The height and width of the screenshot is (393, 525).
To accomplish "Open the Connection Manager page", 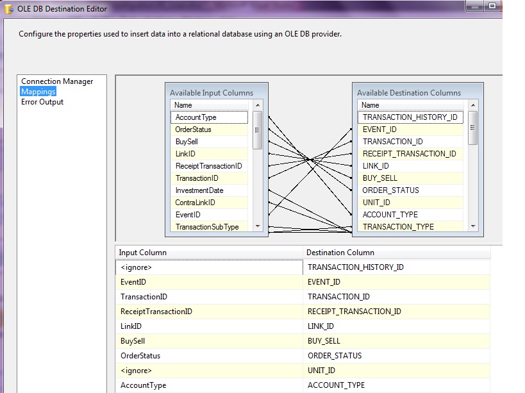I will click(57, 81).
